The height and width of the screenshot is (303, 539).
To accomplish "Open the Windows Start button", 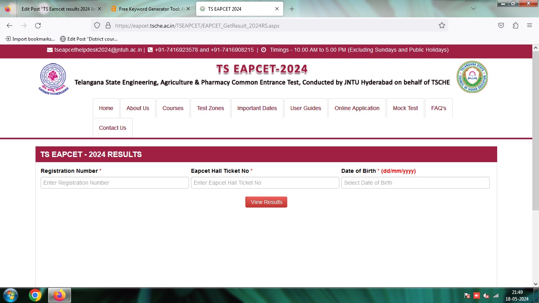I will click(10, 295).
